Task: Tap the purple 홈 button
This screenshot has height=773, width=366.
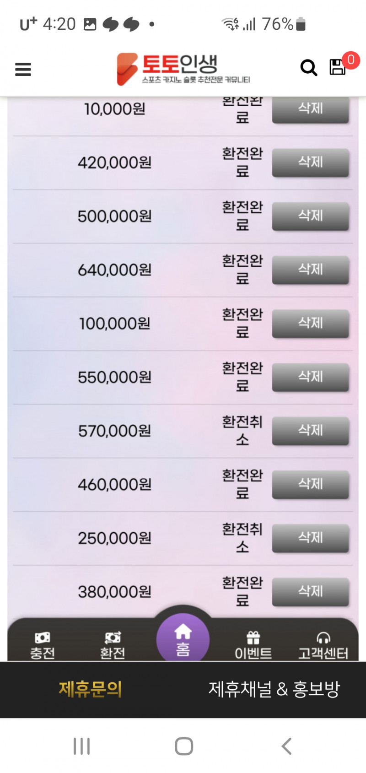Action: (x=183, y=640)
